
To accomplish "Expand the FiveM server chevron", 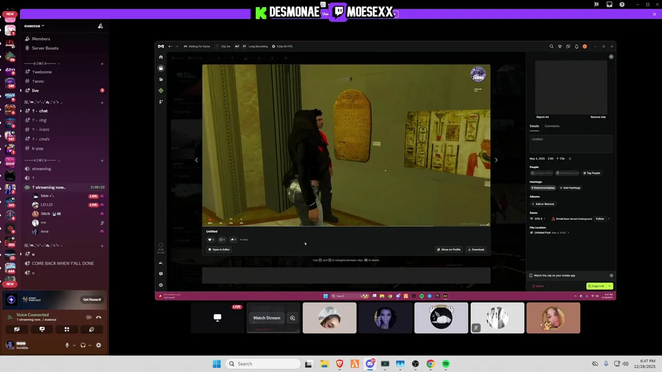I will [609, 219].
